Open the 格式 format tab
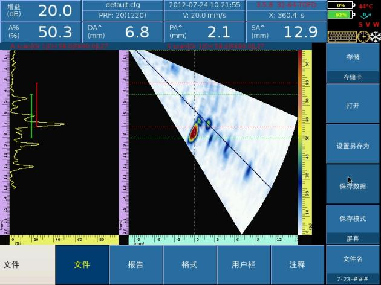 (x=189, y=264)
